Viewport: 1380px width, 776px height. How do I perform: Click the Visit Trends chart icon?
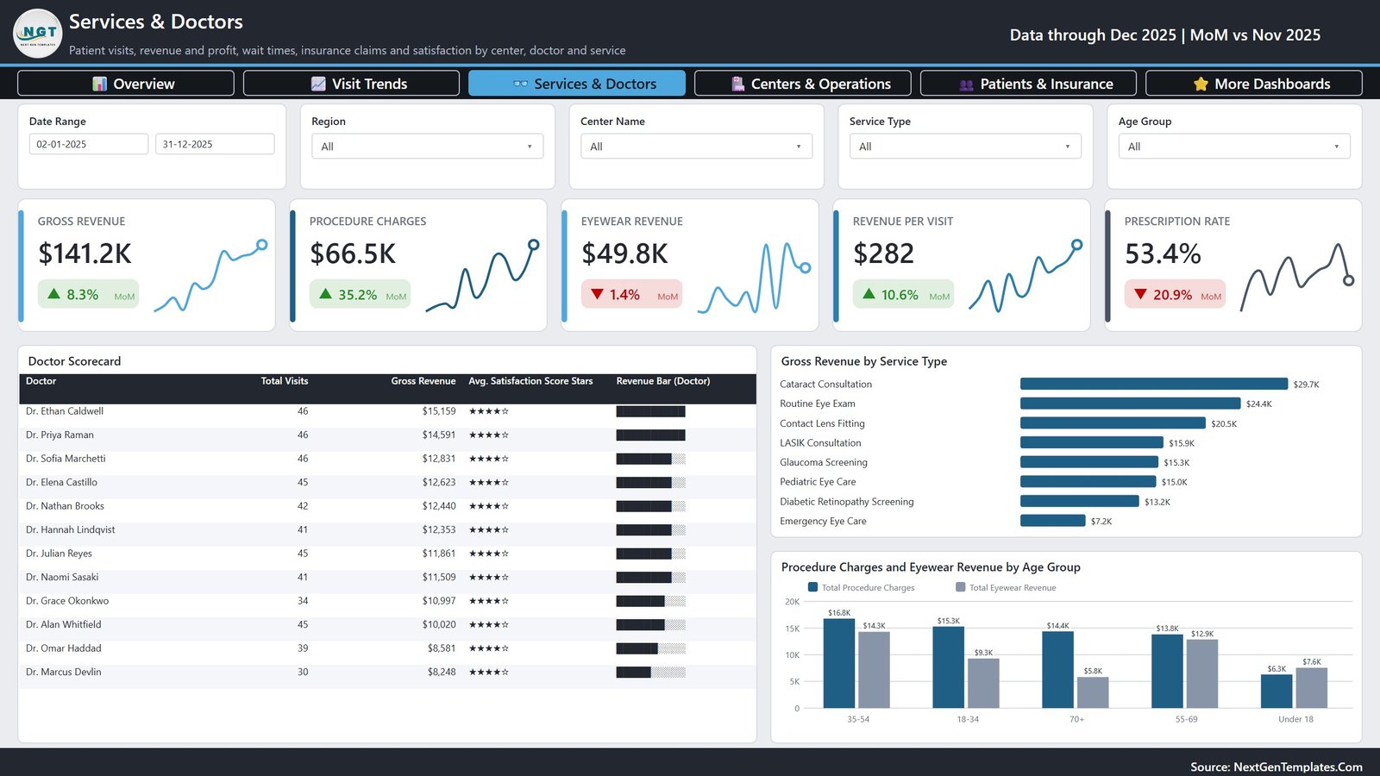pos(318,84)
